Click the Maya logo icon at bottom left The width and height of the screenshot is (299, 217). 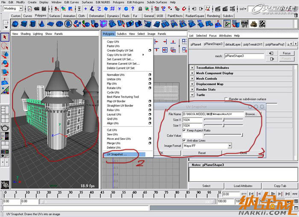point(5,184)
